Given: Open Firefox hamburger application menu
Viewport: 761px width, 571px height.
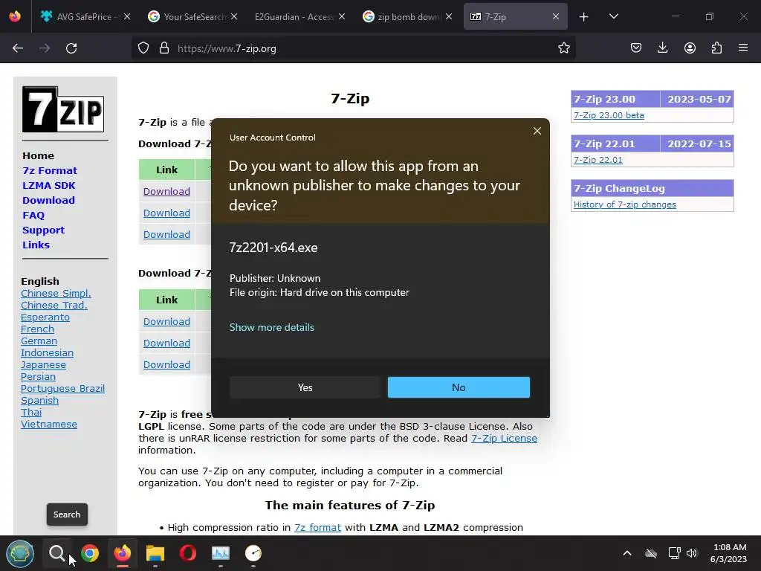Looking at the screenshot, I should (x=743, y=48).
